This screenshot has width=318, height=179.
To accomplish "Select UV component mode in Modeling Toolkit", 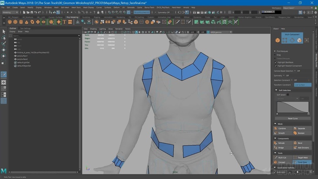I will click(307, 40).
